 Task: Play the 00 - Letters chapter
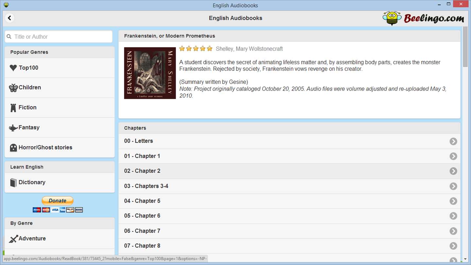(x=289, y=141)
